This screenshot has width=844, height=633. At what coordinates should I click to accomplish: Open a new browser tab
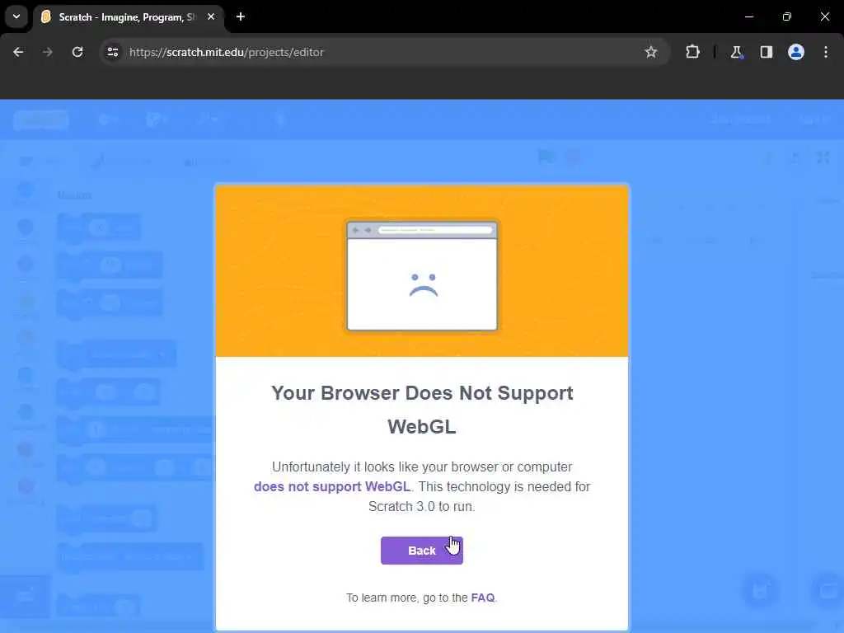pyautogui.click(x=241, y=16)
